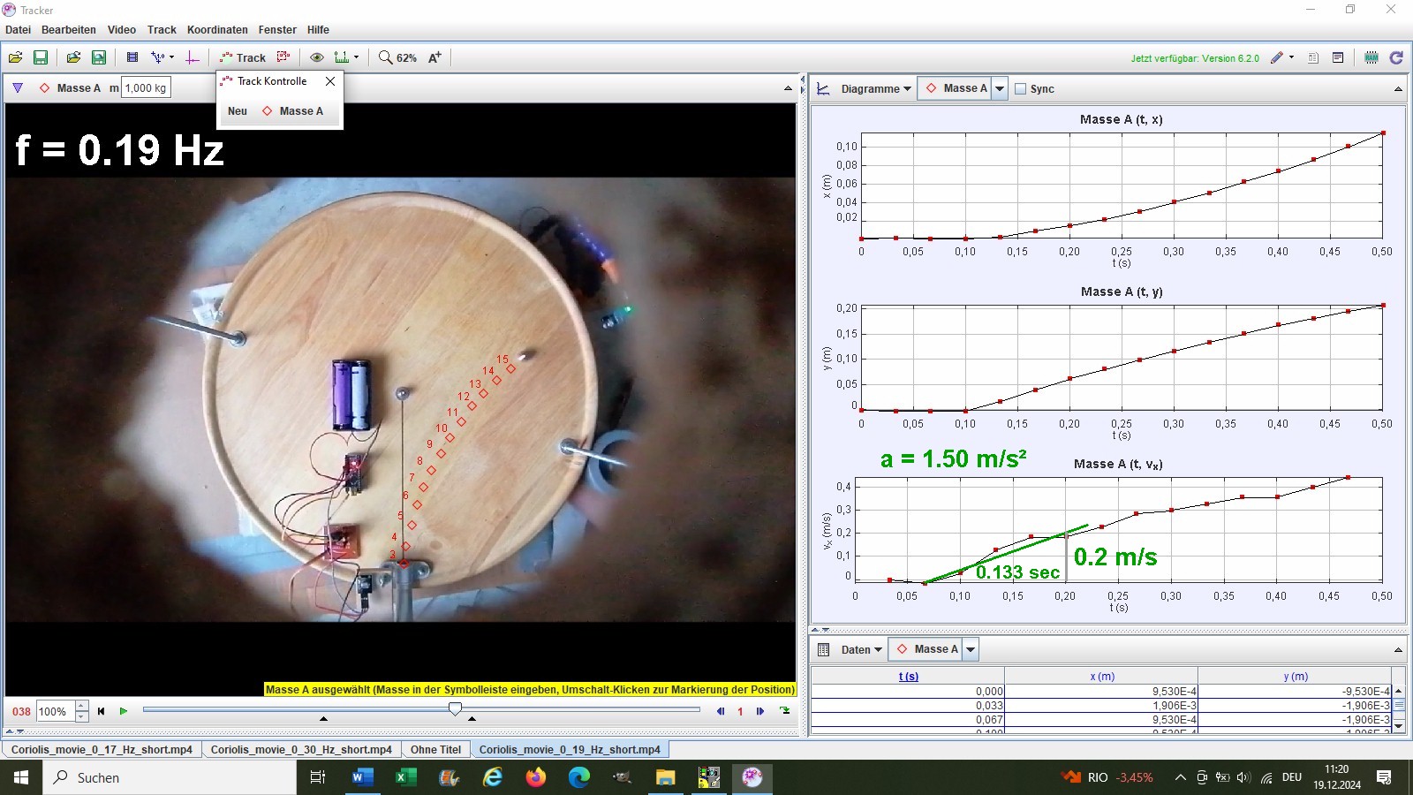Switch to Ohne Titel tab

click(435, 750)
